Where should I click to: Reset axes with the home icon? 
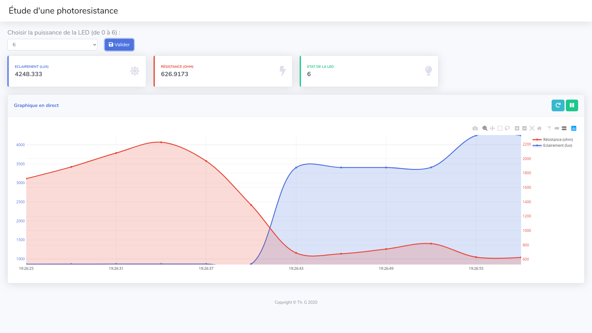pos(539,128)
